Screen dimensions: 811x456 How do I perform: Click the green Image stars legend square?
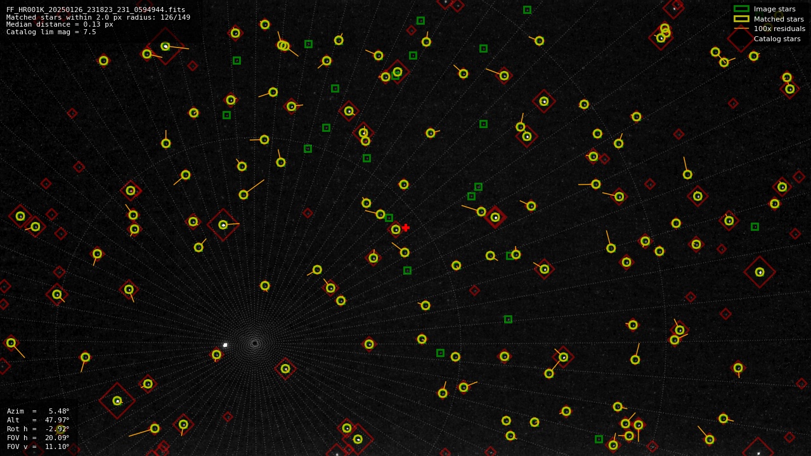coord(741,9)
